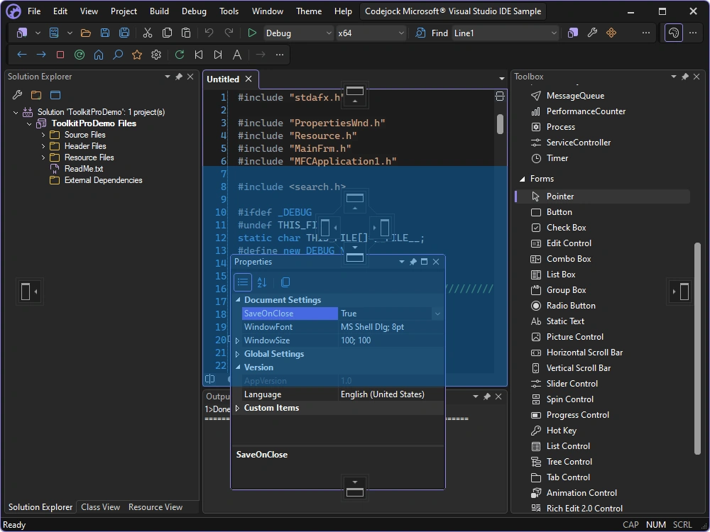Toggle the pin on the Output panel
This screenshot has width=710, height=532.
click(487, 397)
